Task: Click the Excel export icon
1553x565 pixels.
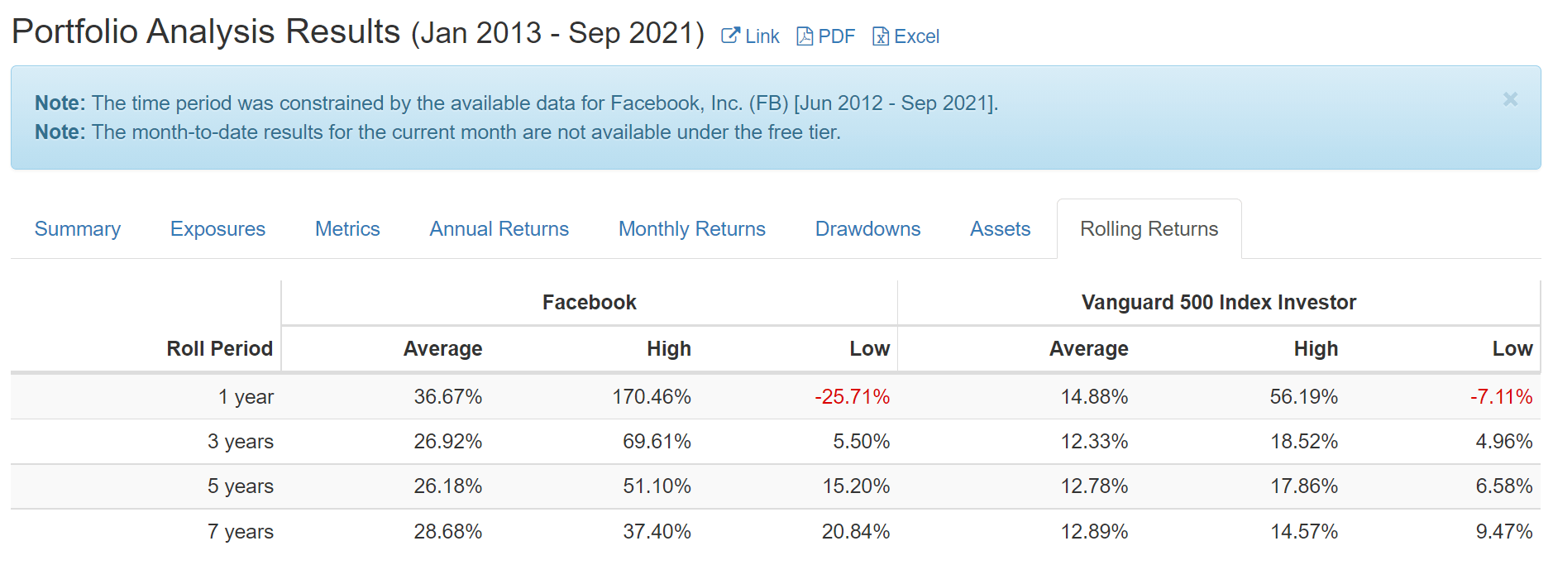Action: coord(881,36)
